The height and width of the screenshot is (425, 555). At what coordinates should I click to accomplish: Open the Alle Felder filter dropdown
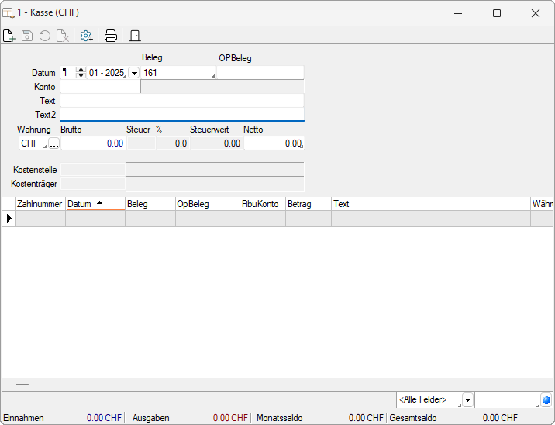[x=467, y=400]
